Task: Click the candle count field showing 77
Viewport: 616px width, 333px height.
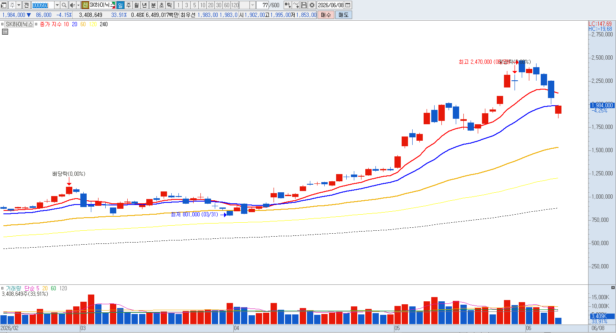Action: (x=263, y=5)
